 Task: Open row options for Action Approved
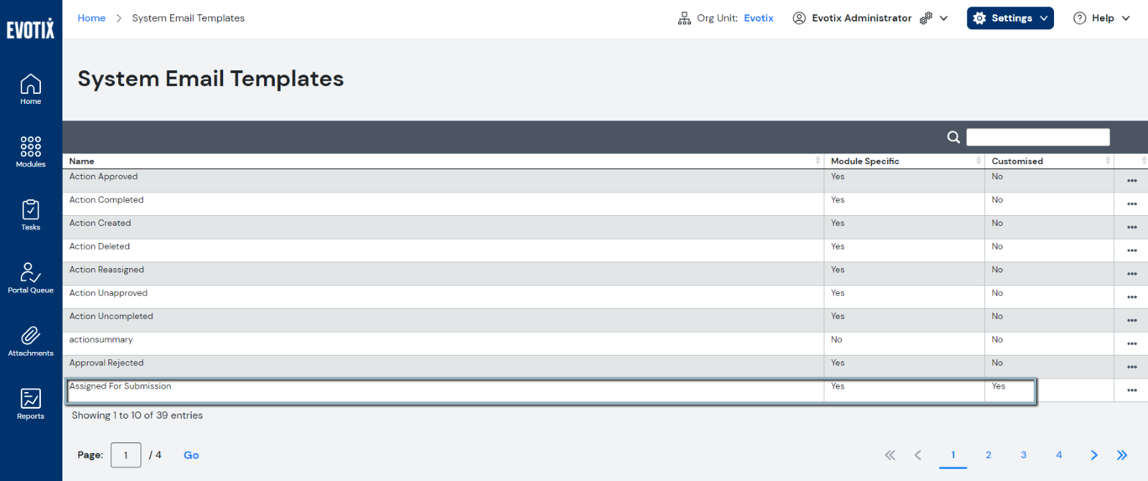[x=1131, y=181]
